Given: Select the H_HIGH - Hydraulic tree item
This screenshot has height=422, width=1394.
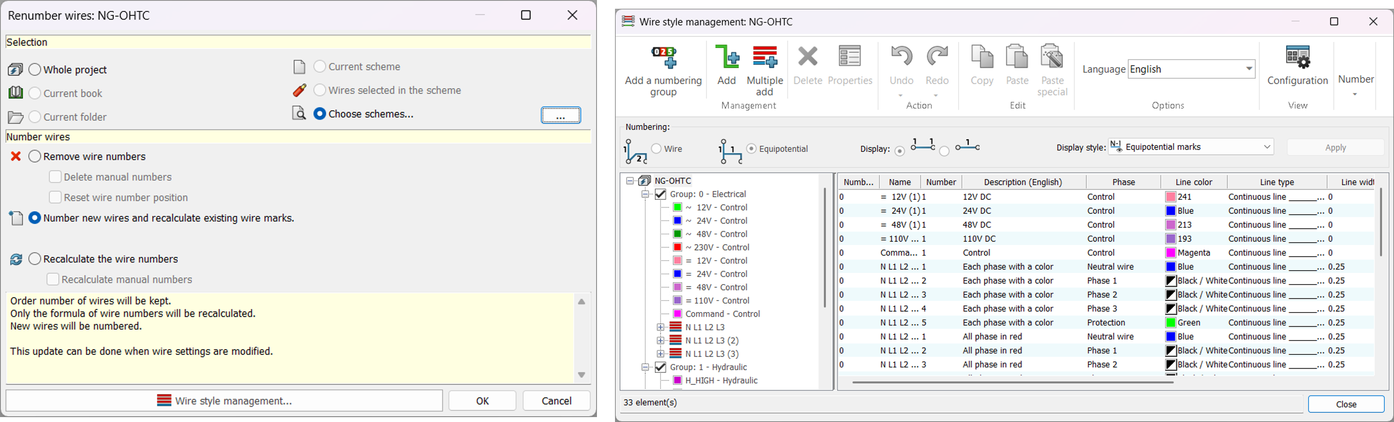Looking at the screenshot, I should tap(721, 381).
